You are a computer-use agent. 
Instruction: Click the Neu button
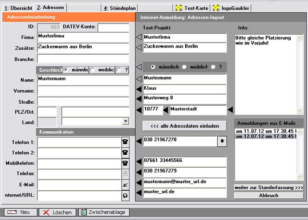[x=20, y=212]
